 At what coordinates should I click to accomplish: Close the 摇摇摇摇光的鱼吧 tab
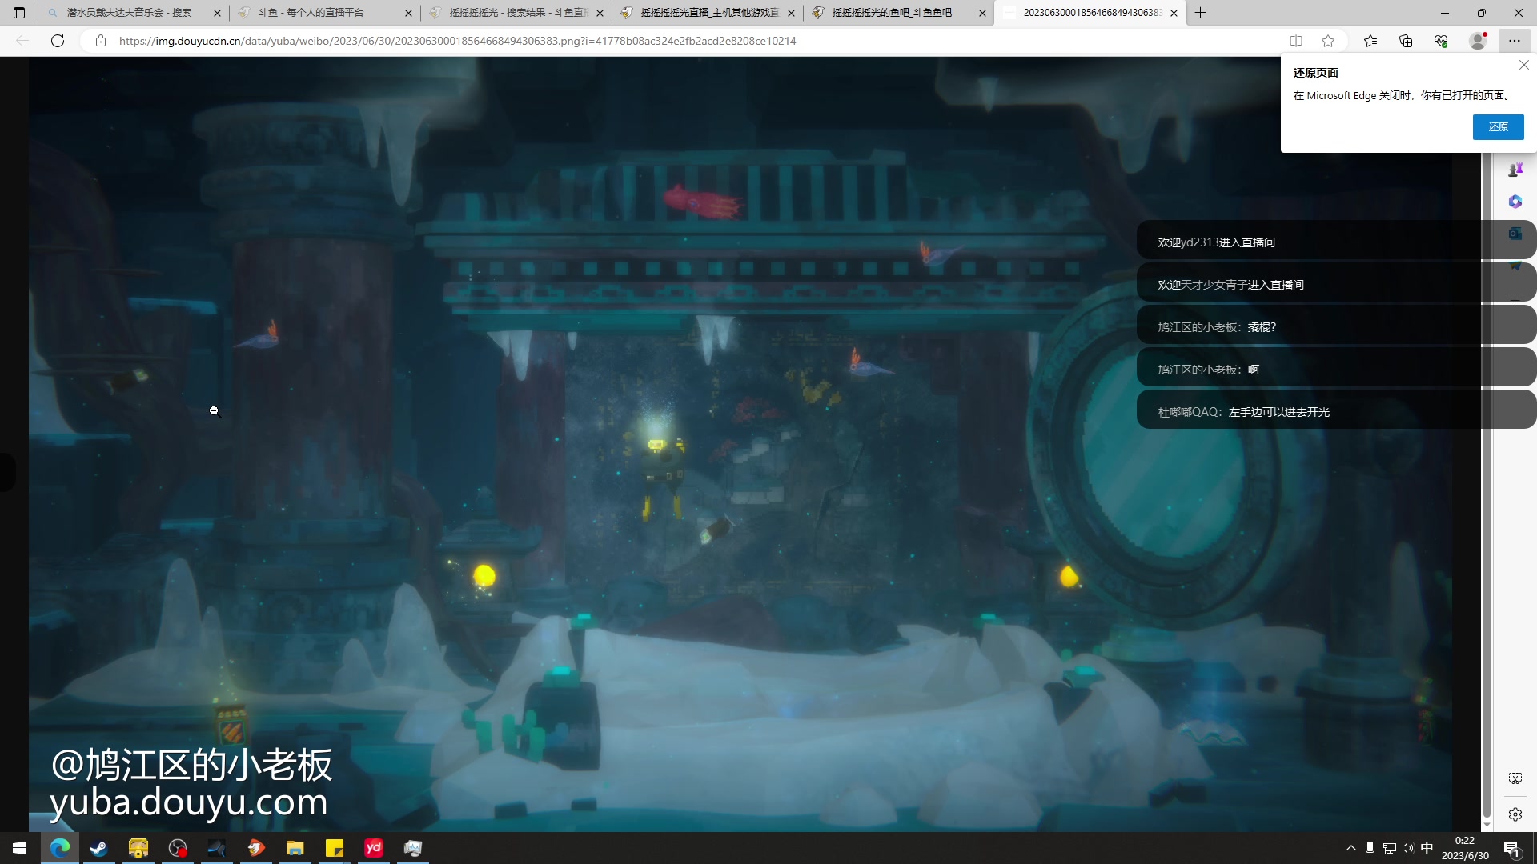(982, 13)
